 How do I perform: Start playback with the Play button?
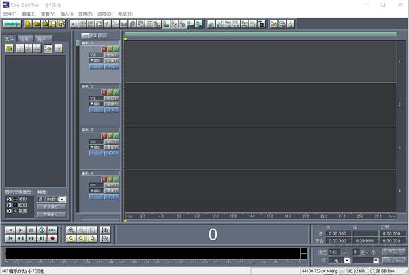coord(20,230)
